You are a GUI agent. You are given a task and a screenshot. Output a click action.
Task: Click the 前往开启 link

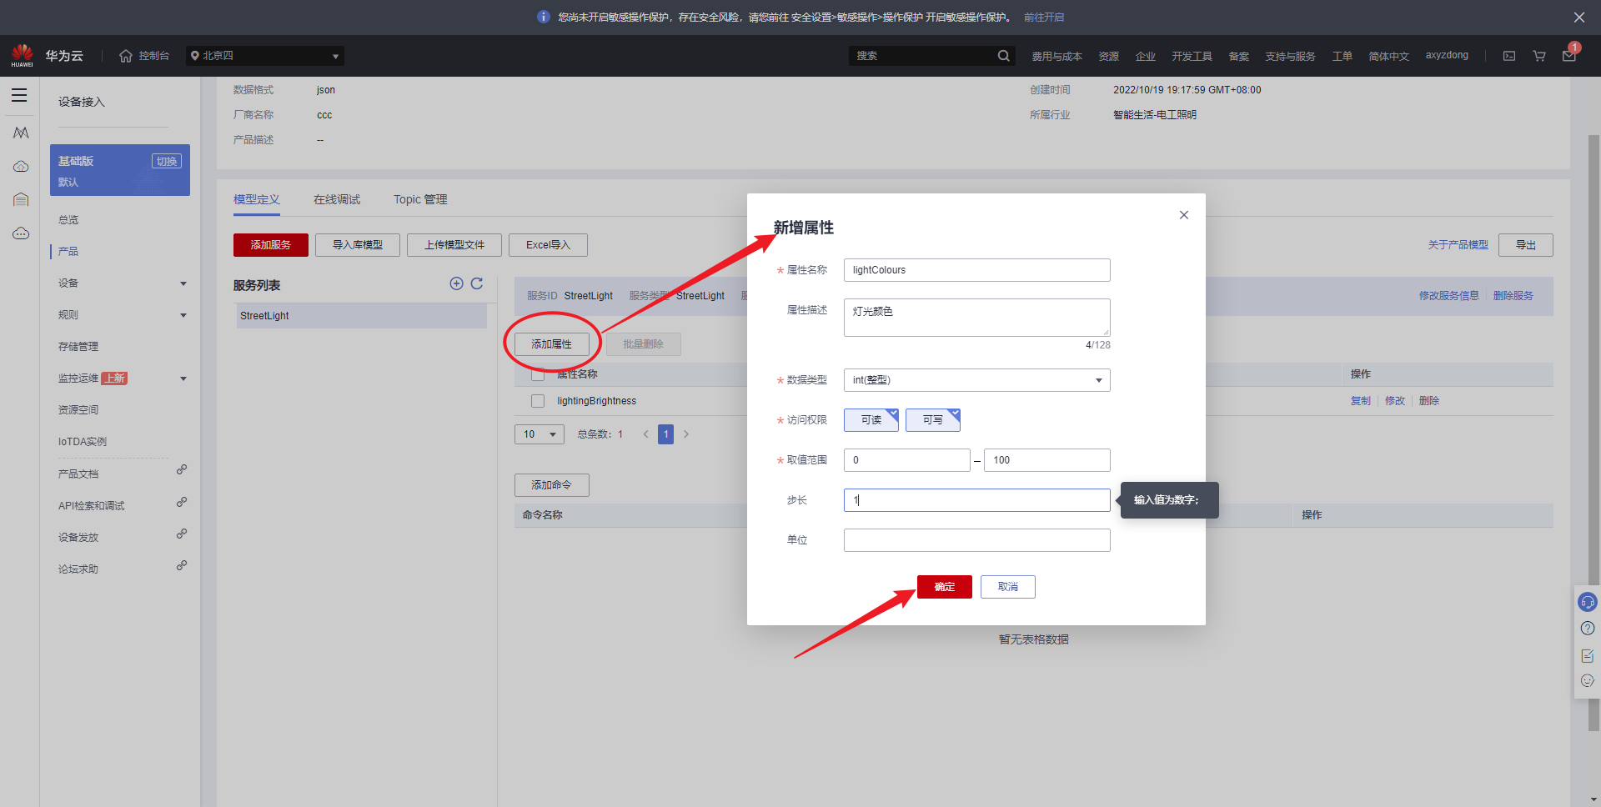(x=1044, y=17)
